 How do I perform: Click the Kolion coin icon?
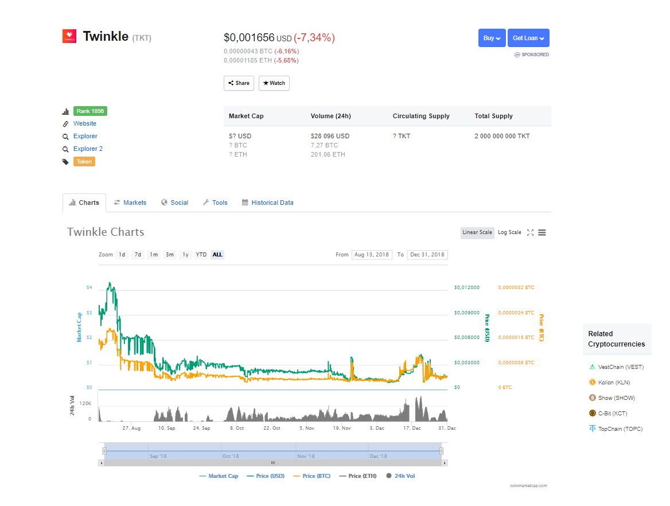pyautogui.click(x=592, y=383)
